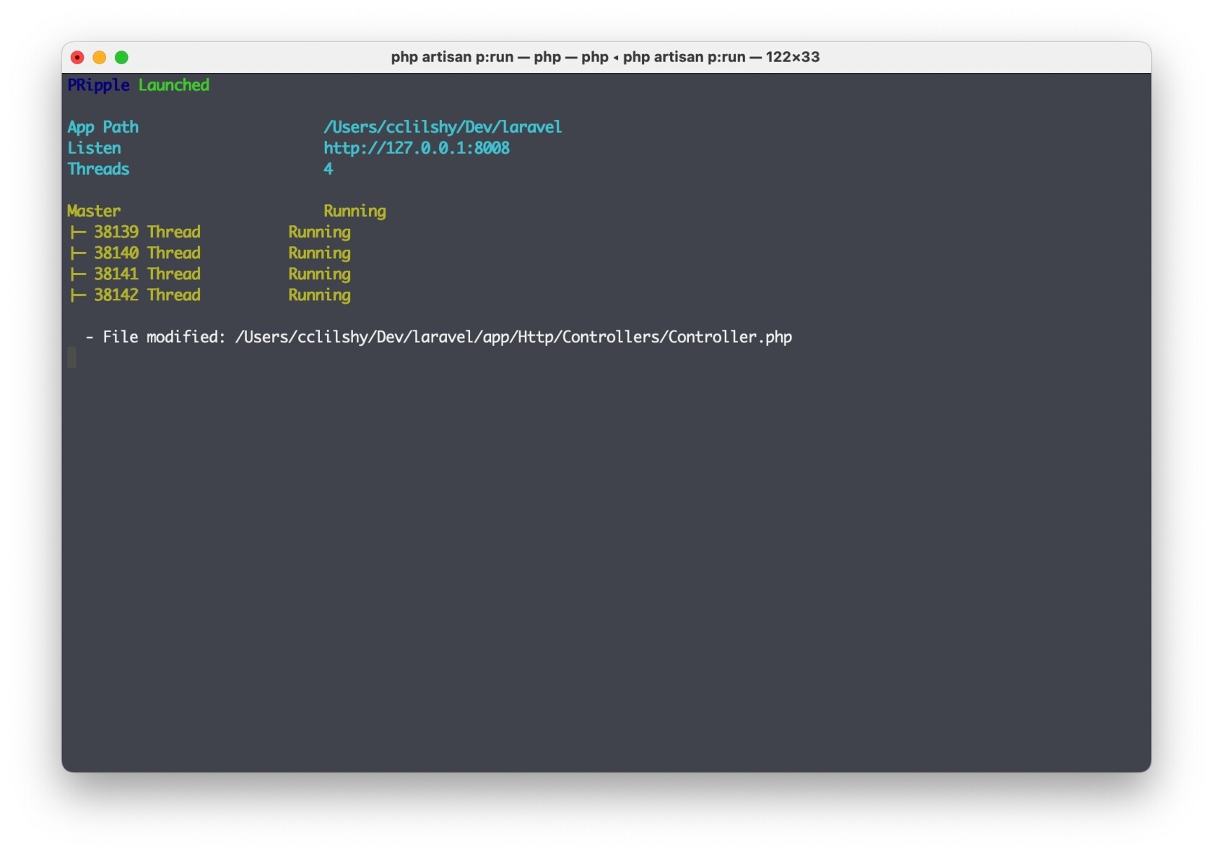Click the 'File modified:' log text
Viewport: 1213px width, 854px height.
(164, 337)
